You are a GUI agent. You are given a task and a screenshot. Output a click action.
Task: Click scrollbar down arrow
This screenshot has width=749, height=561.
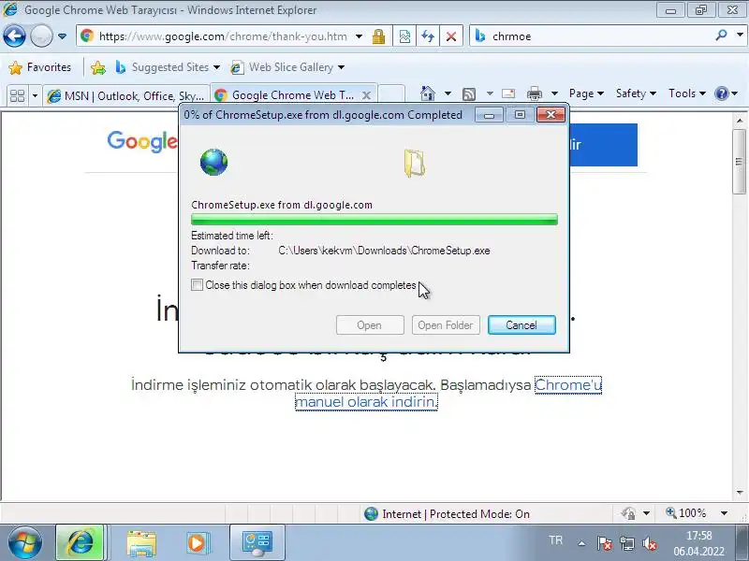click(x=740, y=493)
